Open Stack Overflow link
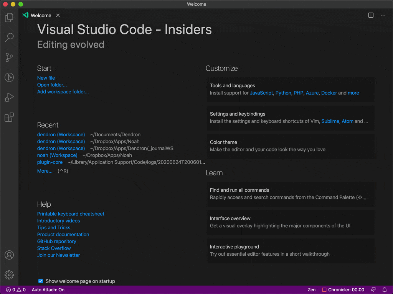 pos(54,248)
